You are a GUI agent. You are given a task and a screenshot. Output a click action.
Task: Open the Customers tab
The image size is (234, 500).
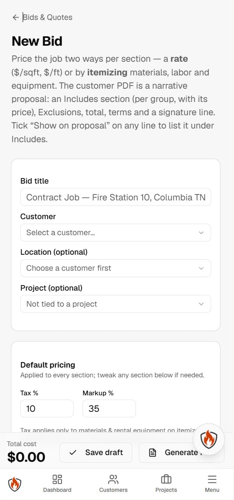pos(113,484)
